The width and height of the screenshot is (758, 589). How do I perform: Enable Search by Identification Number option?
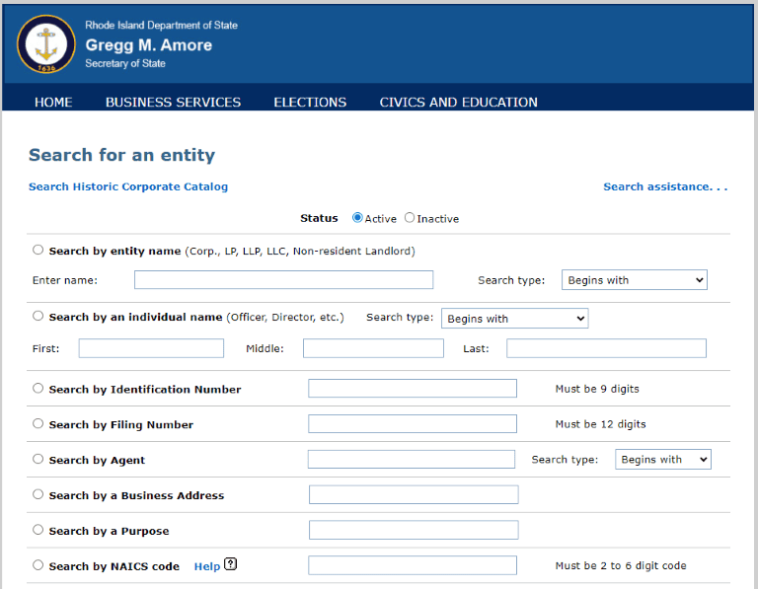pyautogui.click(x=38, y=389)
